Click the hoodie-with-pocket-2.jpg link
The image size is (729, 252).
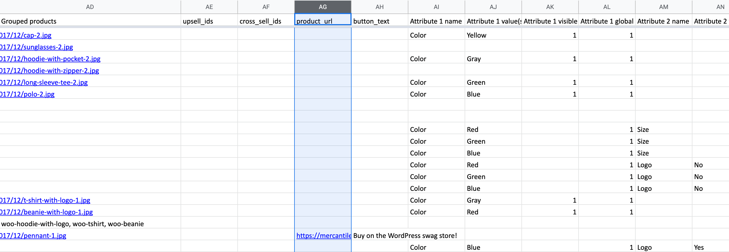point(50,59)
